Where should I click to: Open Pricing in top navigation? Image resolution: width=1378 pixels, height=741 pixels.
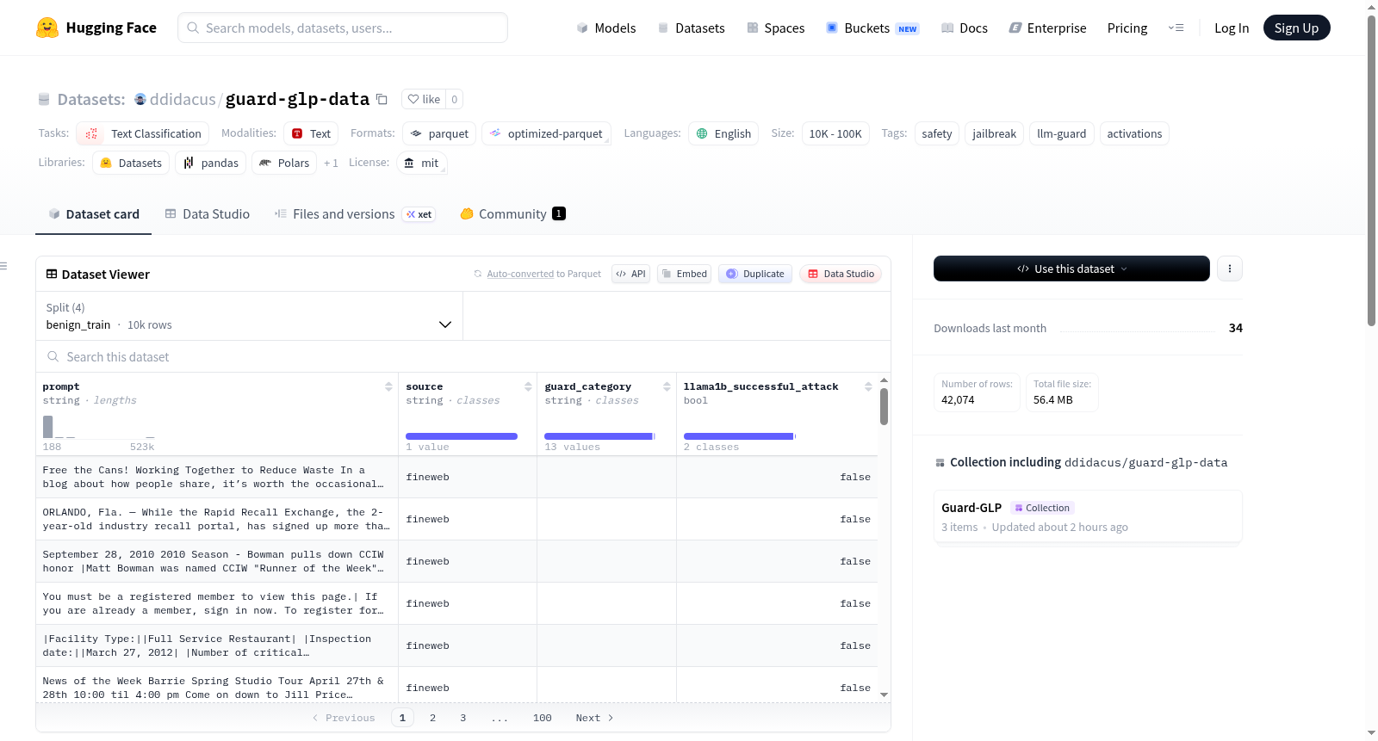pyautogui.click(x=1127, y=28)
